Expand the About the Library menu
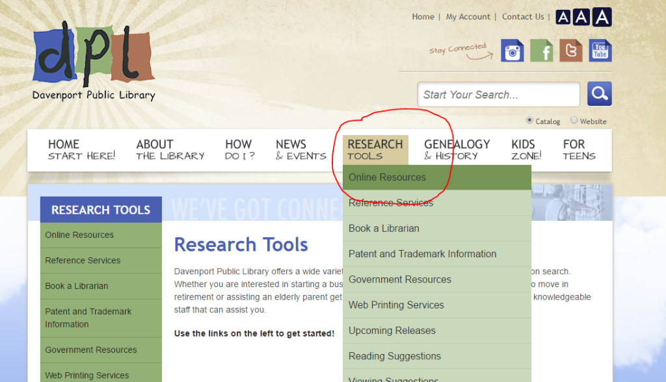The height and width of the screenshot is (382, 666). 170,149
